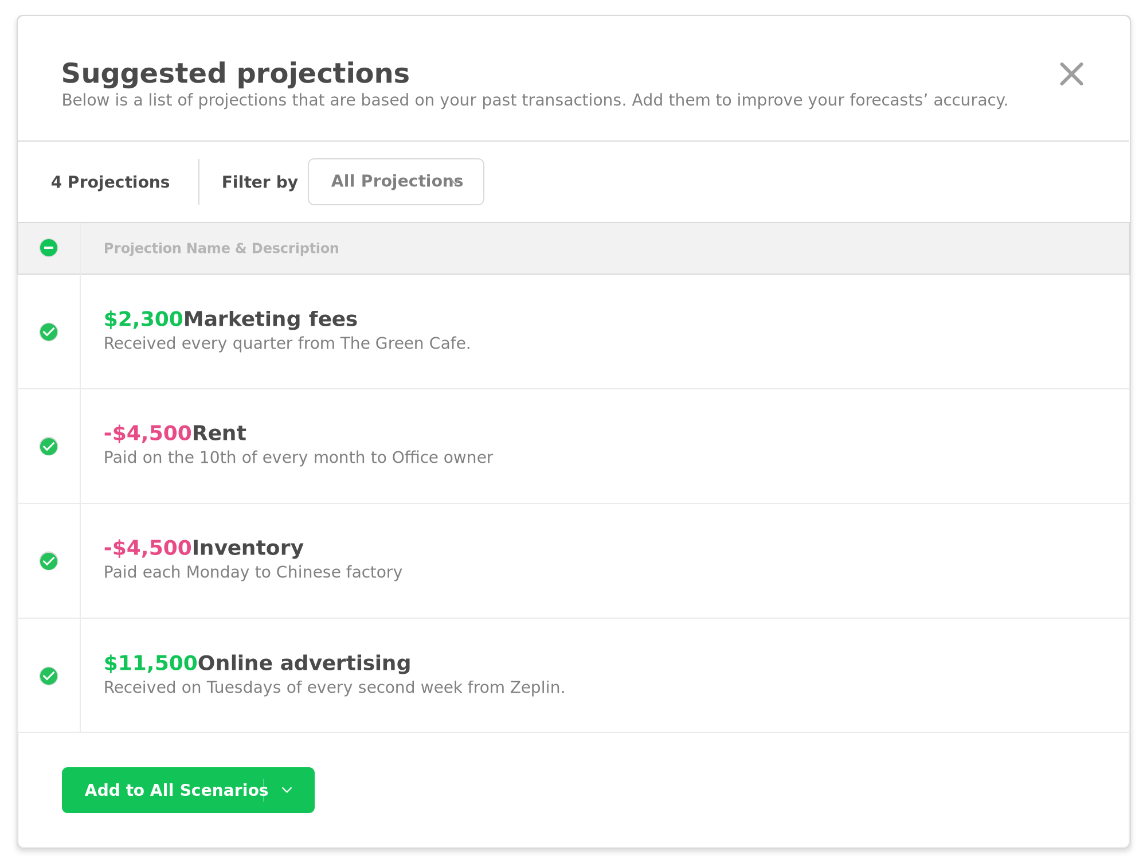Select the Marketing fees projection row
The image size is (1147, 863).
[x=272, y=319]
